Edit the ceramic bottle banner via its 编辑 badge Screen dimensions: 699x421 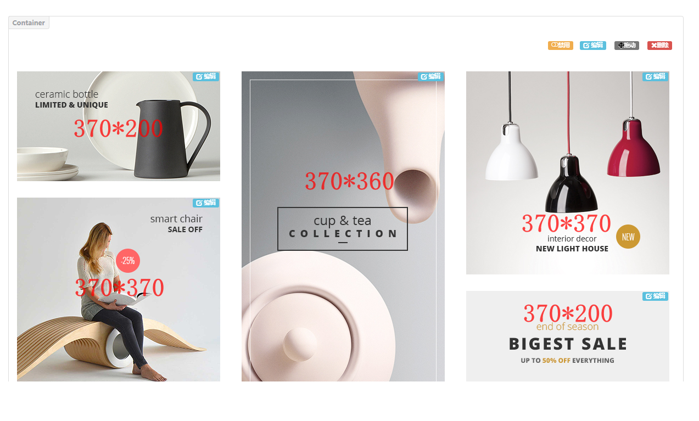pyautogui.click(x=206, y=77)
